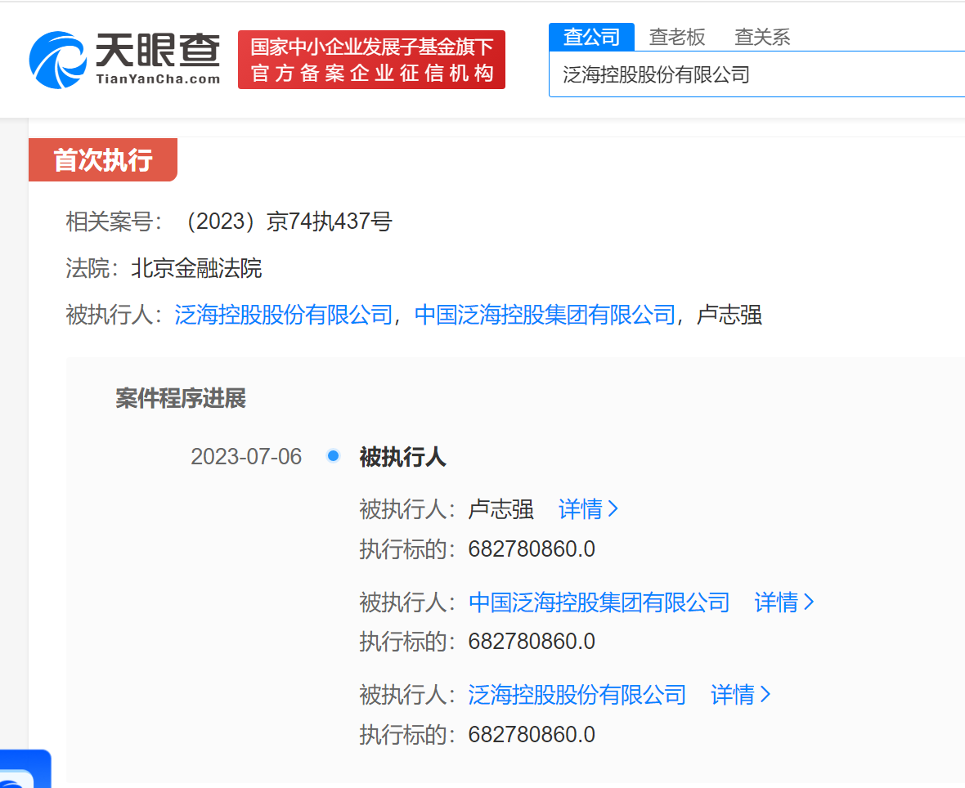
Task: Switch to the 查老板 tab
Action: point(677,37)
